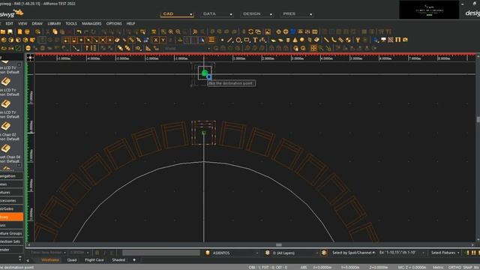Click the spot/channel example input field
480x270 pixels.
pyautogui.click(x=402, y=253)
